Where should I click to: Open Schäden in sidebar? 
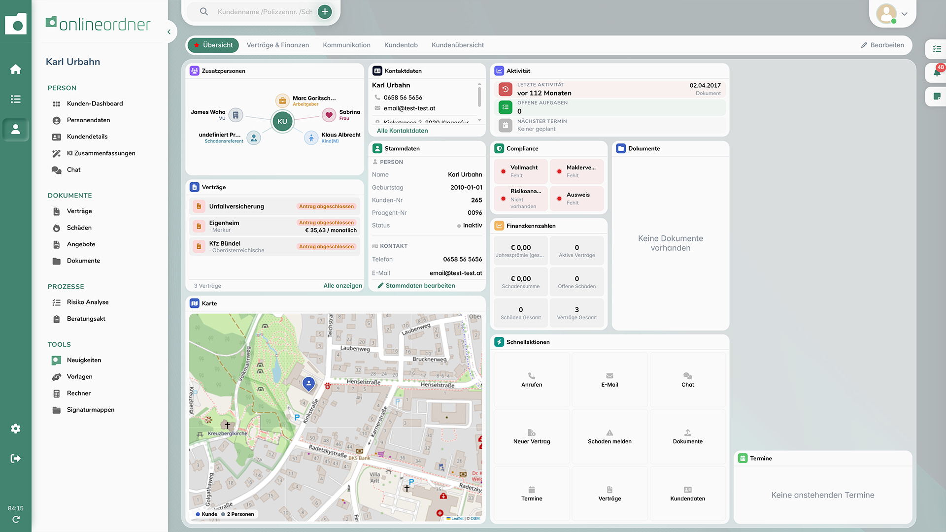79,228
